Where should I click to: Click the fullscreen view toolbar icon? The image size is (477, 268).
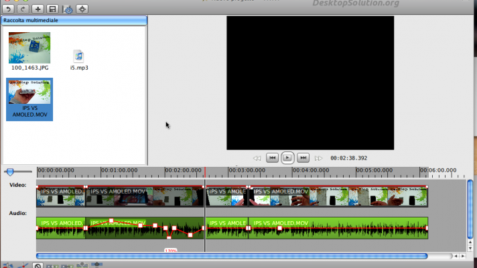coord(82,9)
